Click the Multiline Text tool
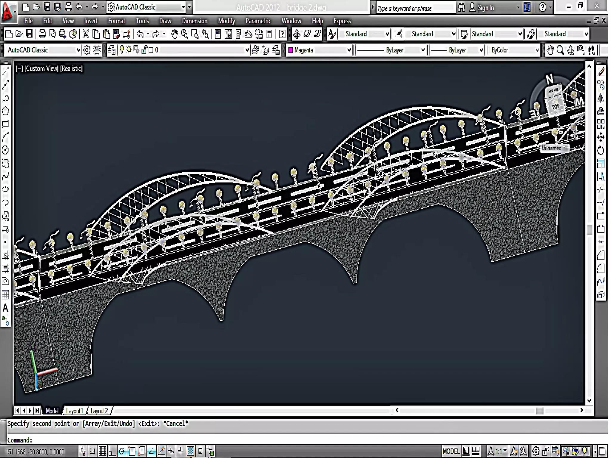Image resolution: width=611 pixels, height=458 pixels. pos(5,308)
